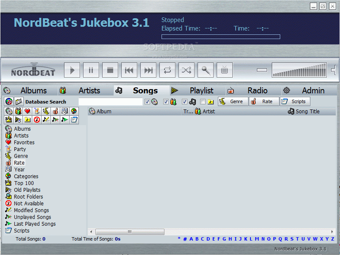Screen dimensions: 340x255
Task: Click the volume level bars
Action: click(x=299, y=70)
